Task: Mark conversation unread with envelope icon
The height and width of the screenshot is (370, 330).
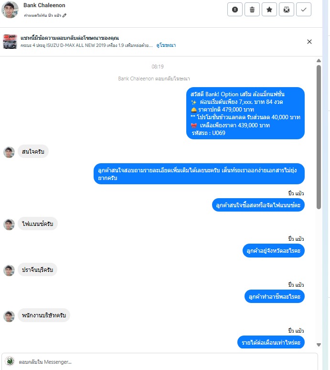Action: tap(287, 10)
